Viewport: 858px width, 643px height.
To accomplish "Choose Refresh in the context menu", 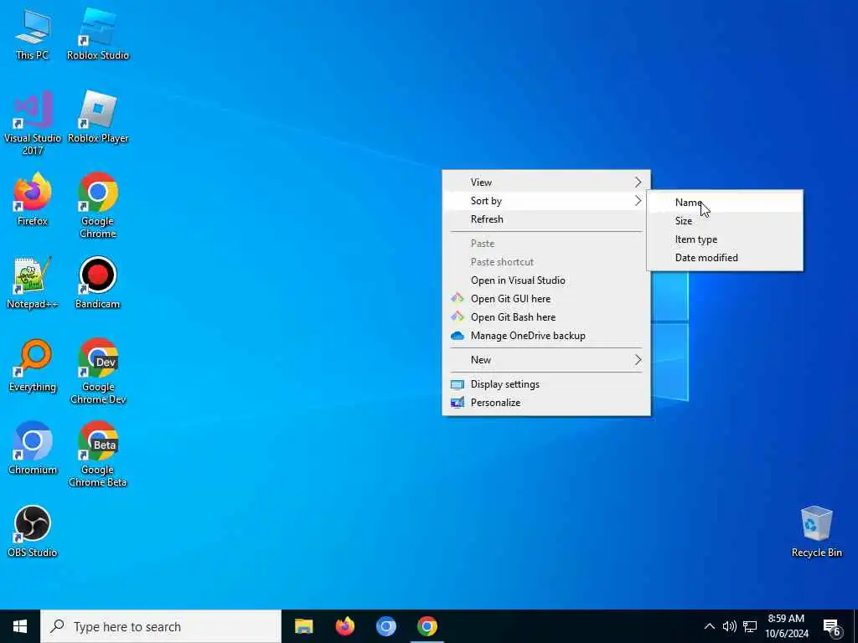I will (x=546, y=219).
